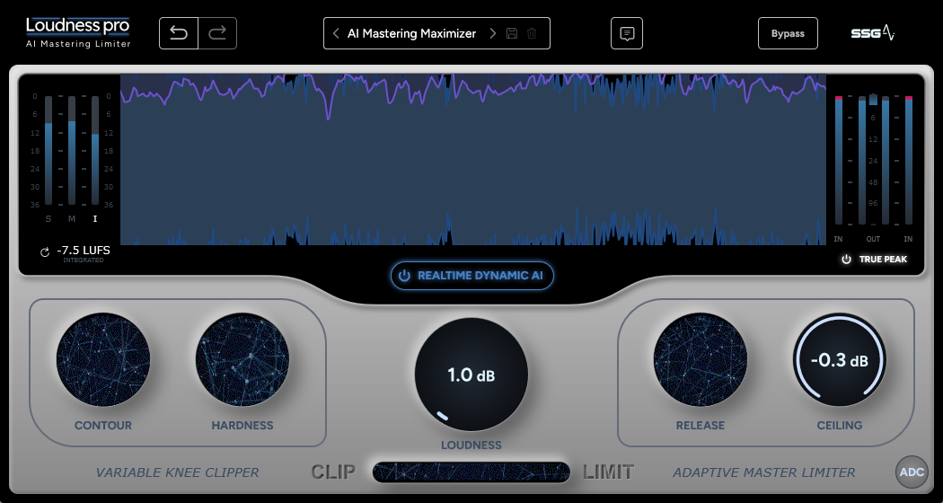The width and height of the screenshot is (943, 503).
Task: Save preset with floppy disk icon
Action: tap(512, 33)
